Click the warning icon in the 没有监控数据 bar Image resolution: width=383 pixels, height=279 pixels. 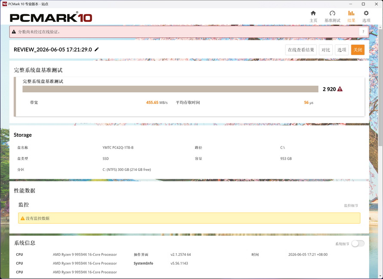pos(22,218)
